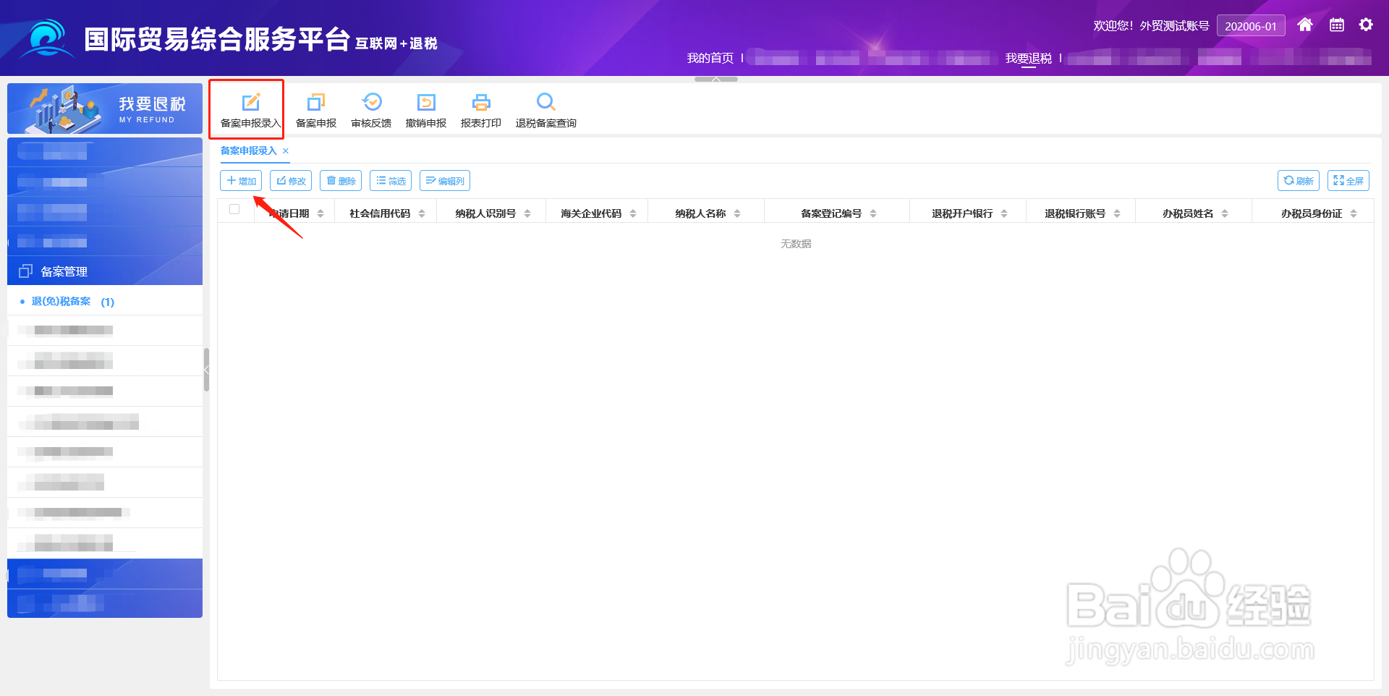Click the 202006-01 period field
The width and height of the screenshot is (1389, 696).
(1251, 26)
